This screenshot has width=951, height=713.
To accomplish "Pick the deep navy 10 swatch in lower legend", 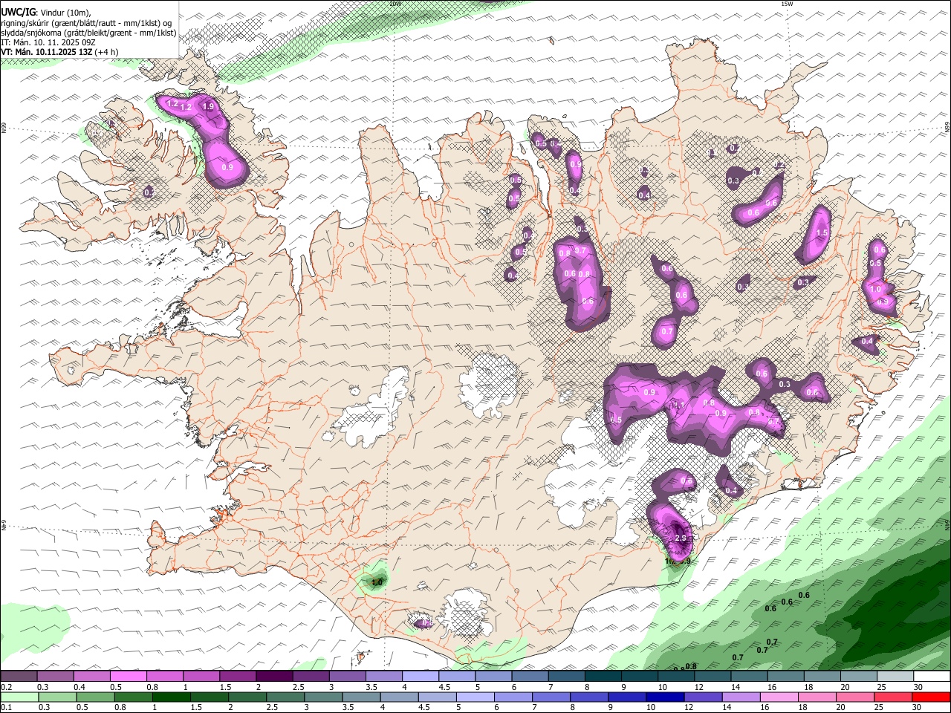I will 664,697.
